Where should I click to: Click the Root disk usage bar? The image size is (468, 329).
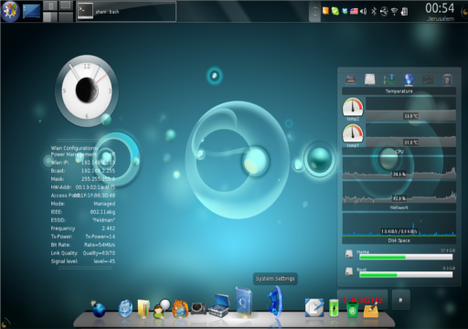click(x=406, y=275)
